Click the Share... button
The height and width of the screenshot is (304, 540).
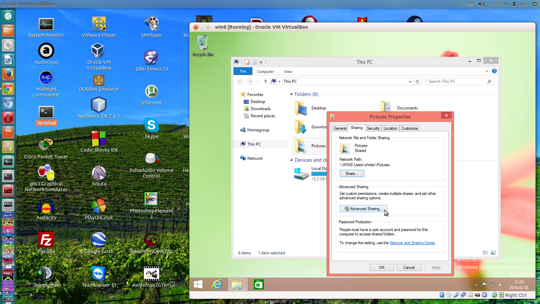352,174
